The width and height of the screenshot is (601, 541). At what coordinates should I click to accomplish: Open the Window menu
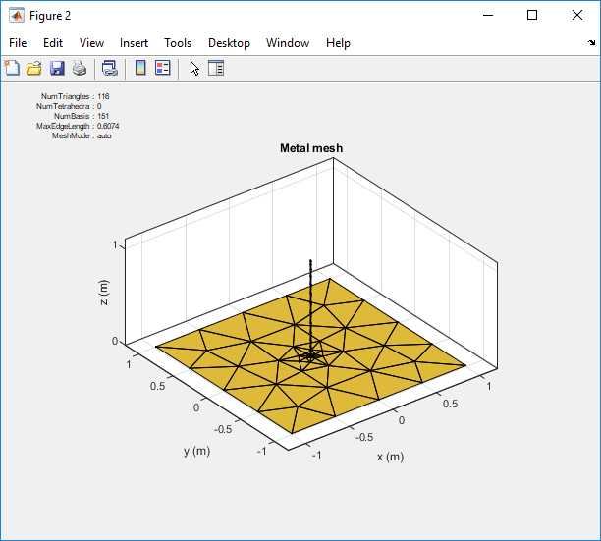point(288,43)
